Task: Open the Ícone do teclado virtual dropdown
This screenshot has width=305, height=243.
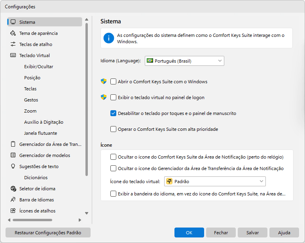Action: click(215, 182)
